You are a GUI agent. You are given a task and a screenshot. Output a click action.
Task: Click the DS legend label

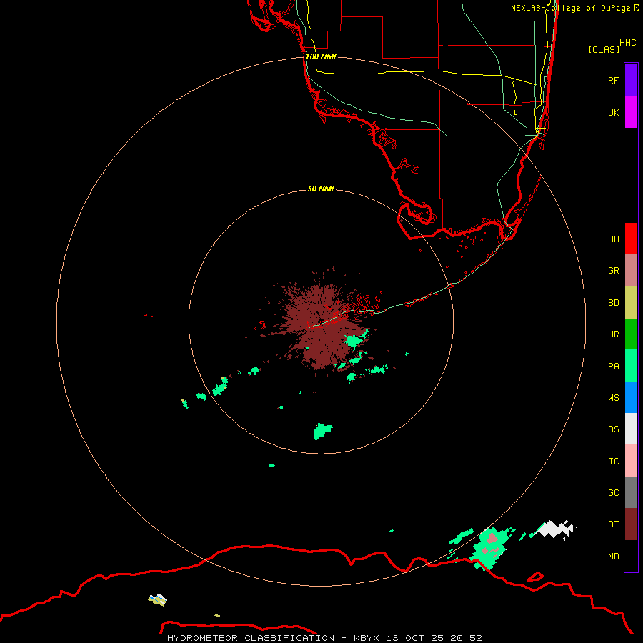pyautogui.click(x=613, y=429)
